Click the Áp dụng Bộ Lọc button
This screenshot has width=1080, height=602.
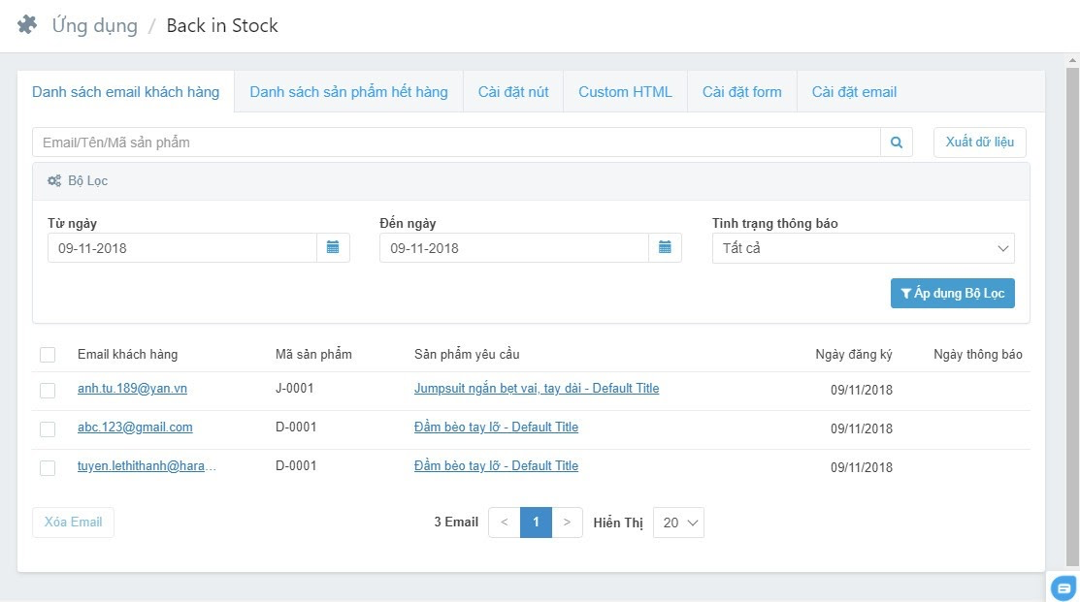[x=952, y=294]
